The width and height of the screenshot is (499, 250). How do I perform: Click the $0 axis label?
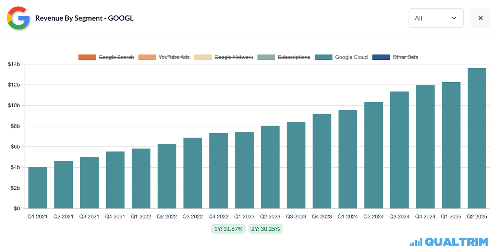point(17,209)
